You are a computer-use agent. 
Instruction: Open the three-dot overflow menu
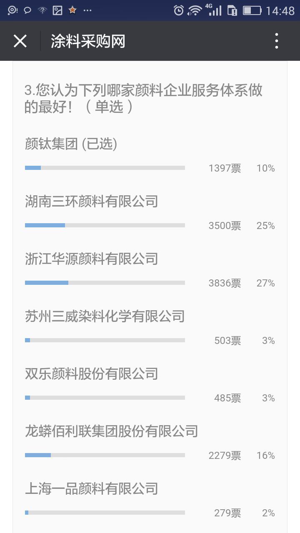click(276, 41)
